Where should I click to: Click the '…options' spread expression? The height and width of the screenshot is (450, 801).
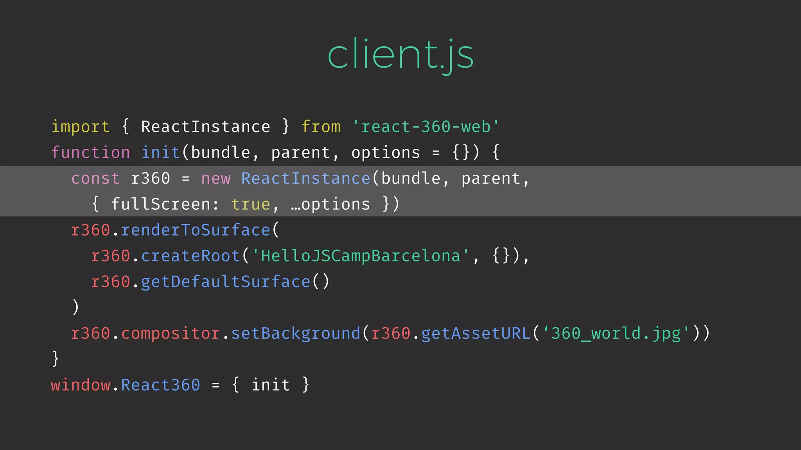pos(330,204)
